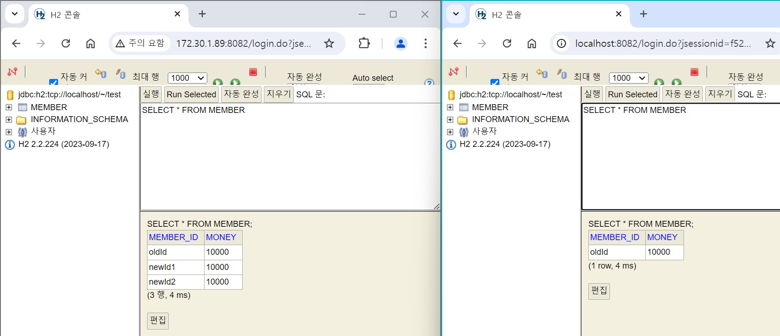Click the first green run icon in the 172.30.1.89 window

[x=218, y=82]
